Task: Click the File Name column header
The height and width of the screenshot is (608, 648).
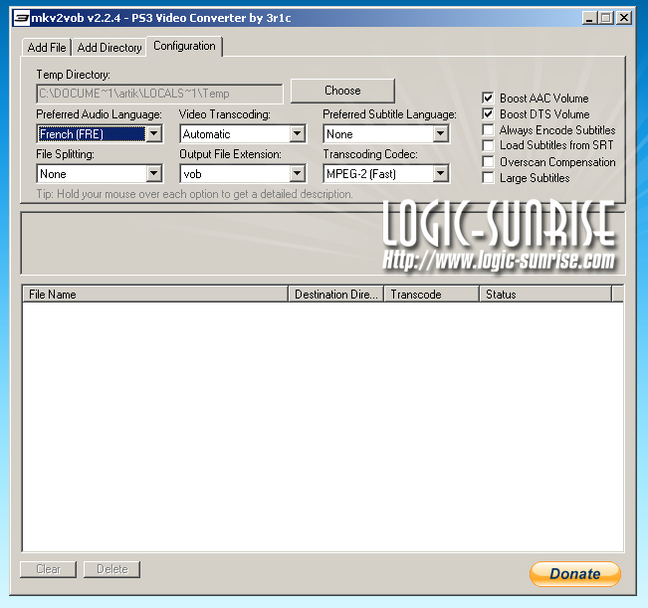Action: point(154,295)
